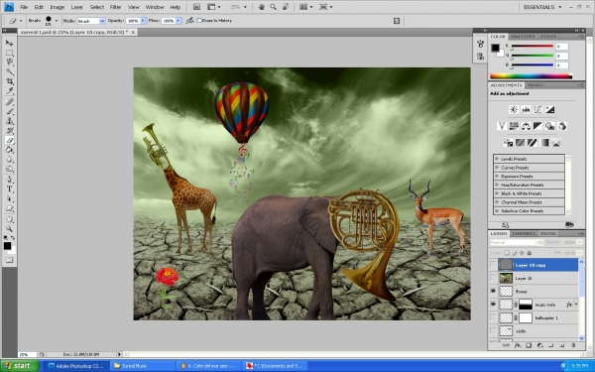Click Hand tool in application bar
The image size is (595, 372).
(x=261, y=7)
